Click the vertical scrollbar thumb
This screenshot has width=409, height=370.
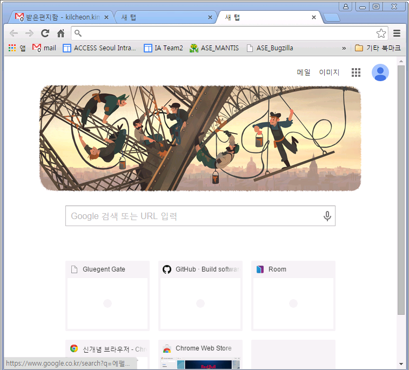pyautogui.click(x=401, y=190)
